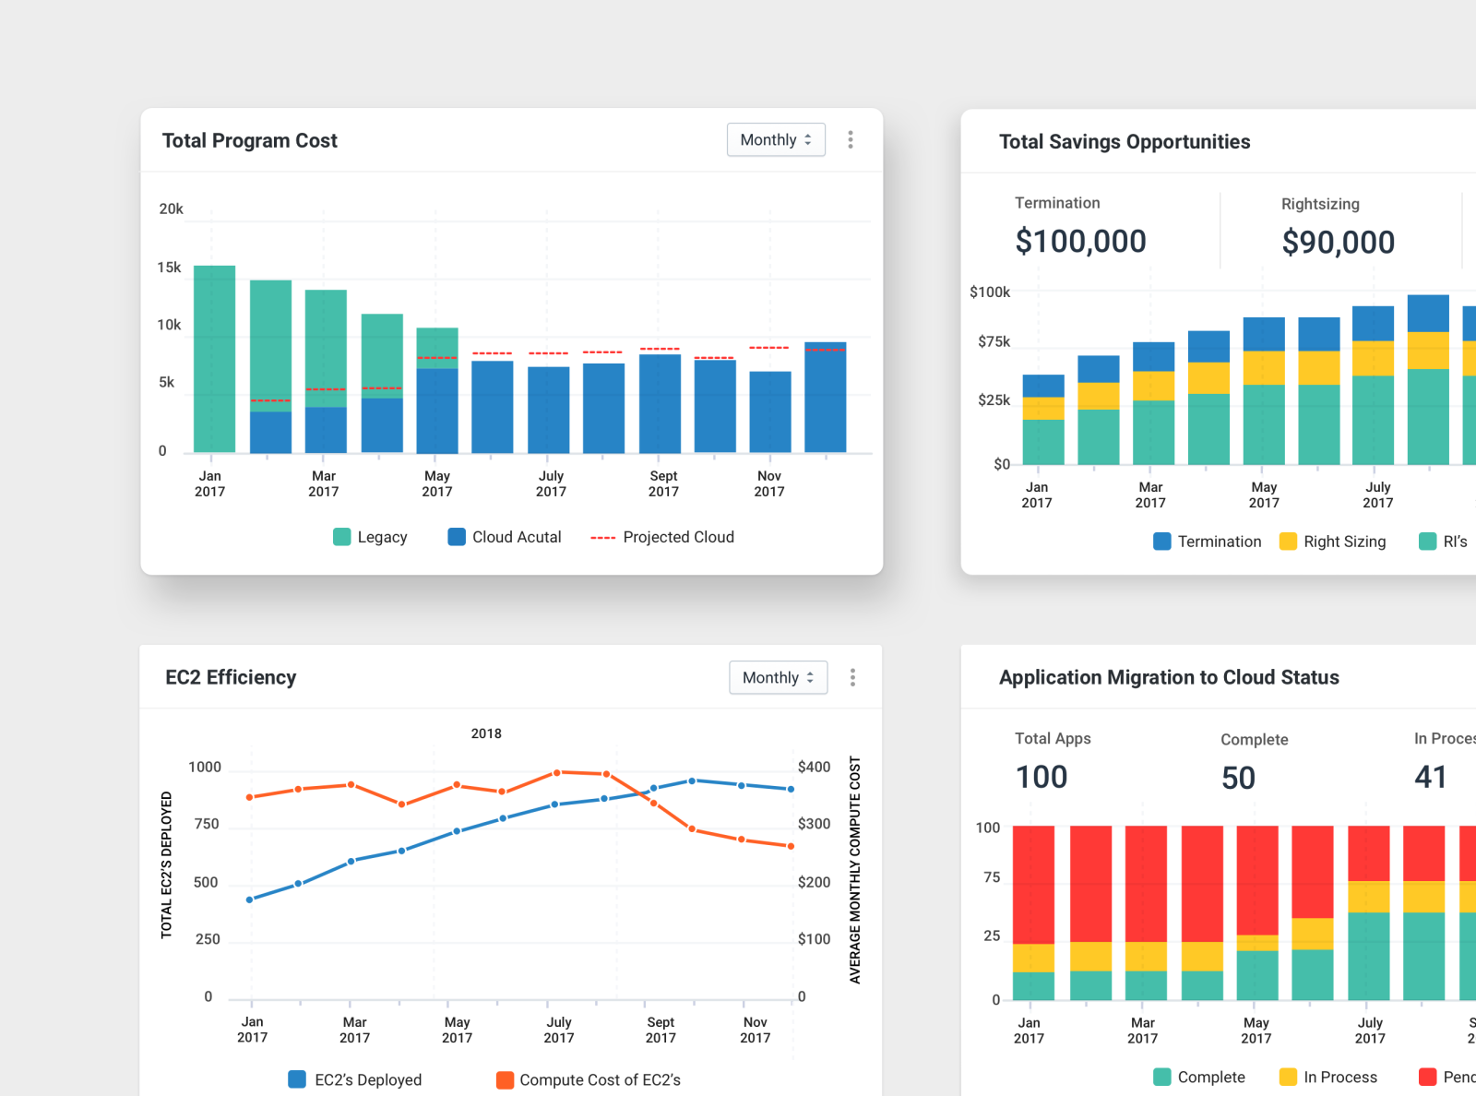Open the EC2 Efficiency options kebab menu
1476x1096 pixels.
pos(853,677)
